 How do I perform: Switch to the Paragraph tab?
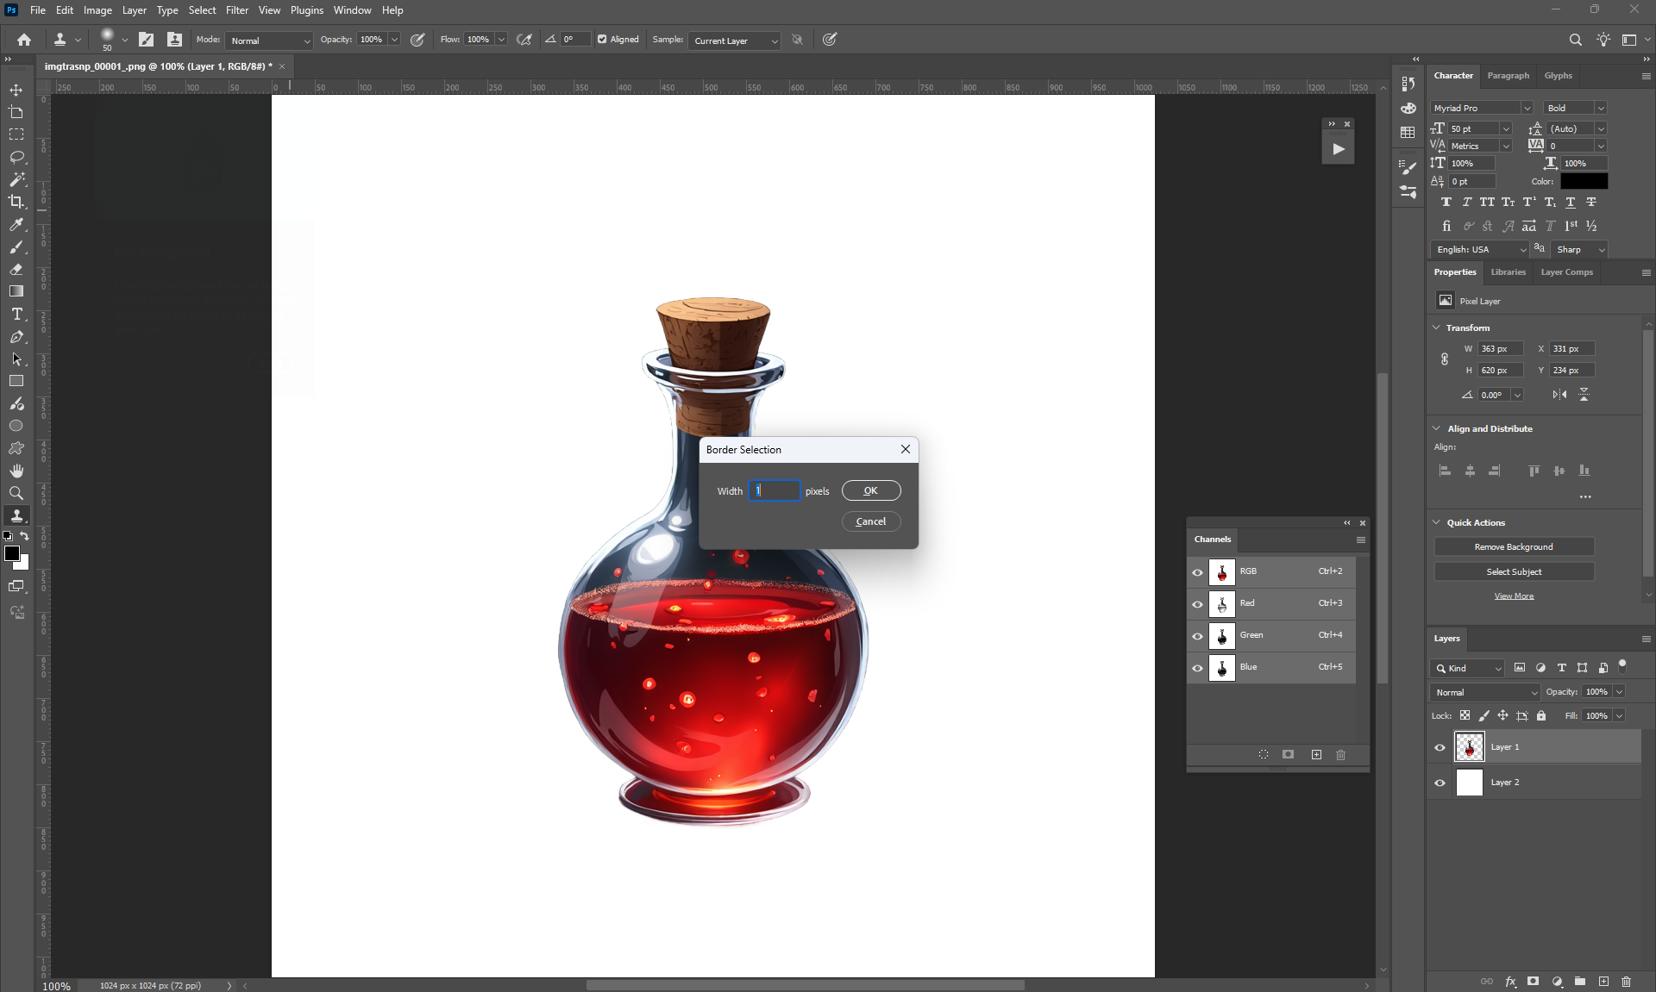1508,76
